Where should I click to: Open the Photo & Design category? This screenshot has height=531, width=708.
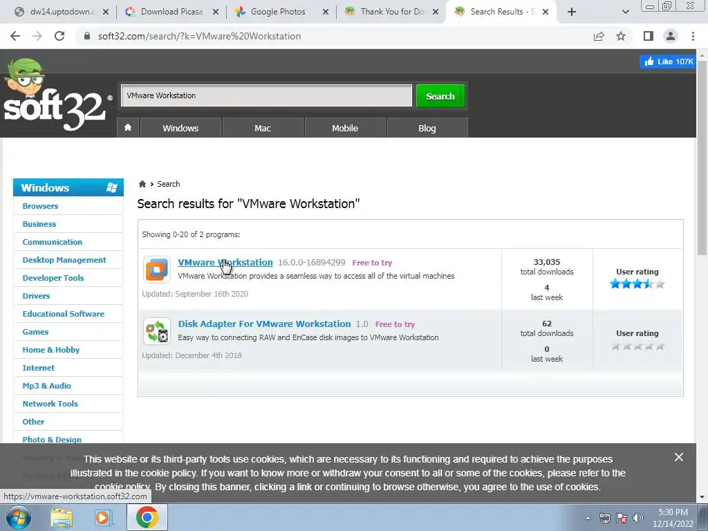coord(52,439)
